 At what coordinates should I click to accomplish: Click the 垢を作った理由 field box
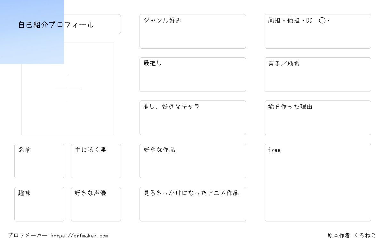pos(318,118)
